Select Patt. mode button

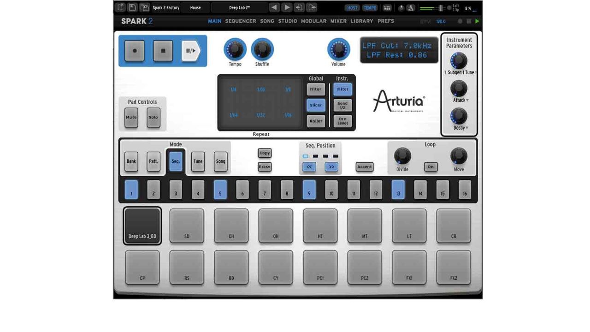(x=153, y=161)
